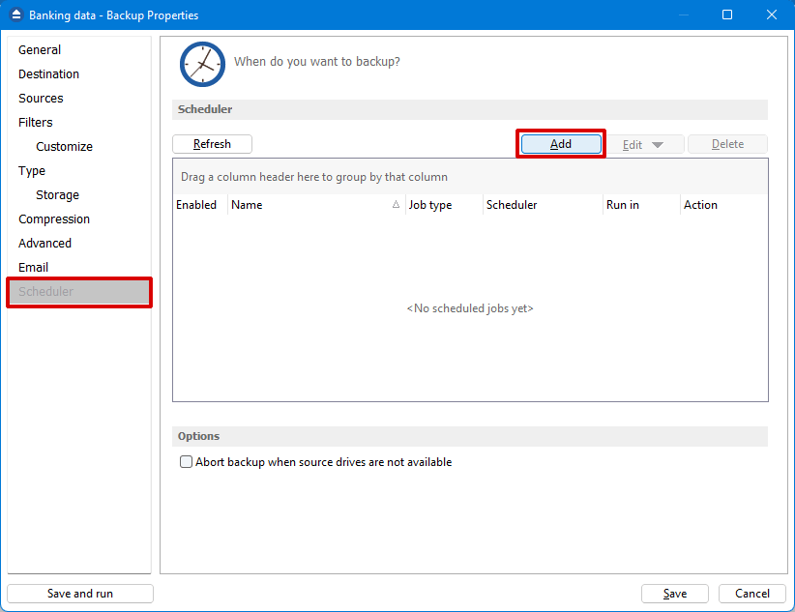The width and height of the screenshot is (795, 612).
Task: Open the Filters section
Action: (x=35, y=122)
